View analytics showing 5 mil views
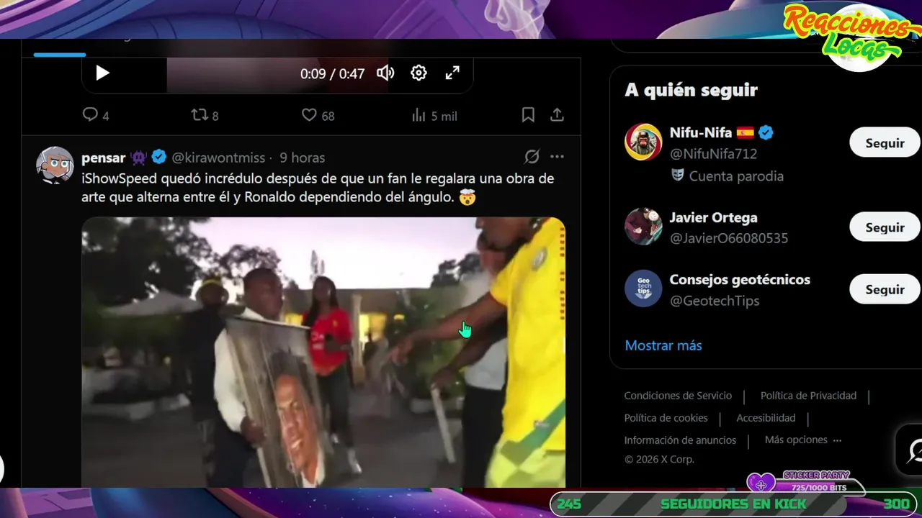922x518 pixels. (434, 115)
